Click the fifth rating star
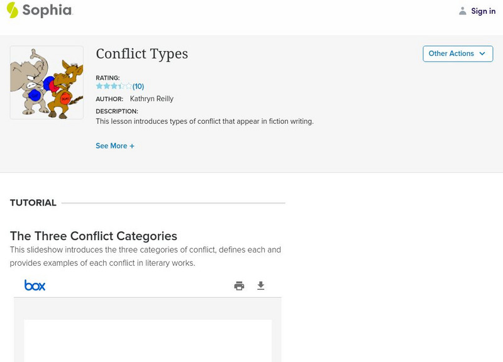The width and height of the screenshot is (503, 362). tap(128, 85)
